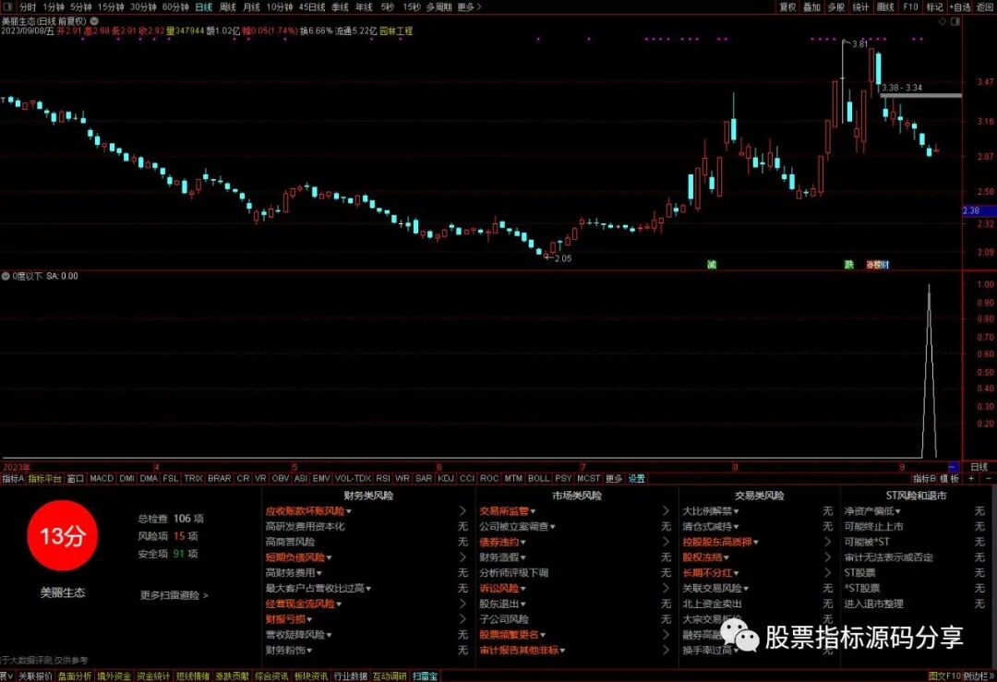Open arrow for 财报亏损 row
997x682 pixels.
tap(462, 619)
